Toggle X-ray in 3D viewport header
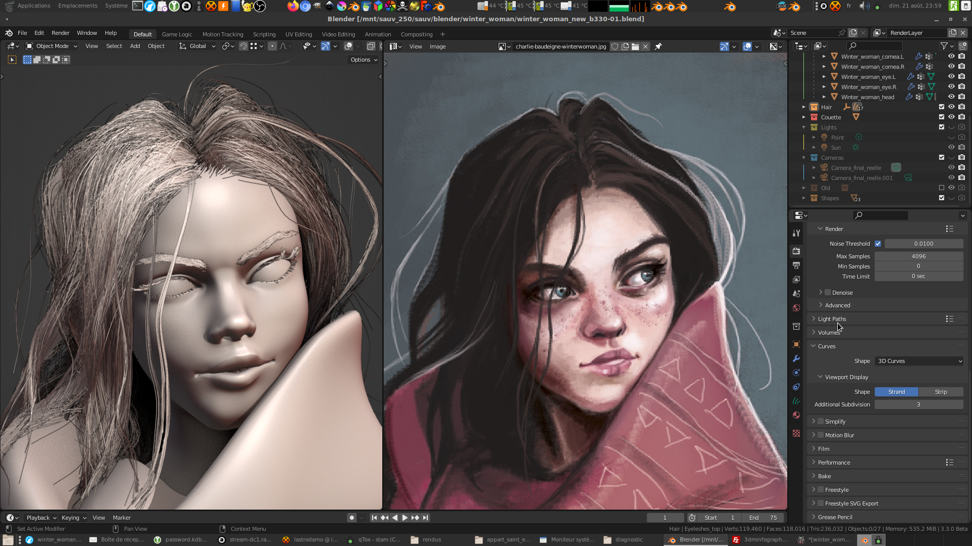 pos(371,46)
